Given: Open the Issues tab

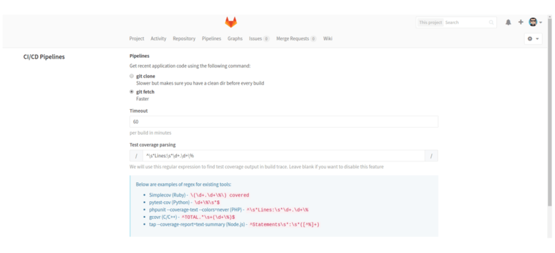Looking at the screenshot, I should click(259, 38).
